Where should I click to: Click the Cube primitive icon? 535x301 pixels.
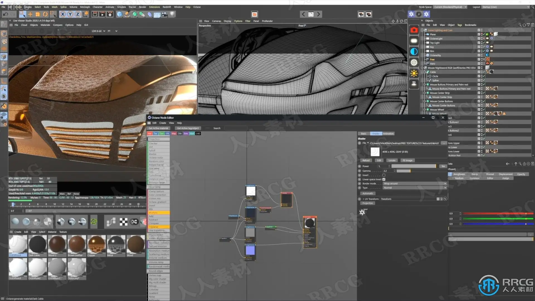[x=120, y=14]
